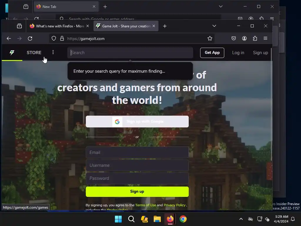Show site security lock info
301x226 pixels.
[x=62, y=39]
